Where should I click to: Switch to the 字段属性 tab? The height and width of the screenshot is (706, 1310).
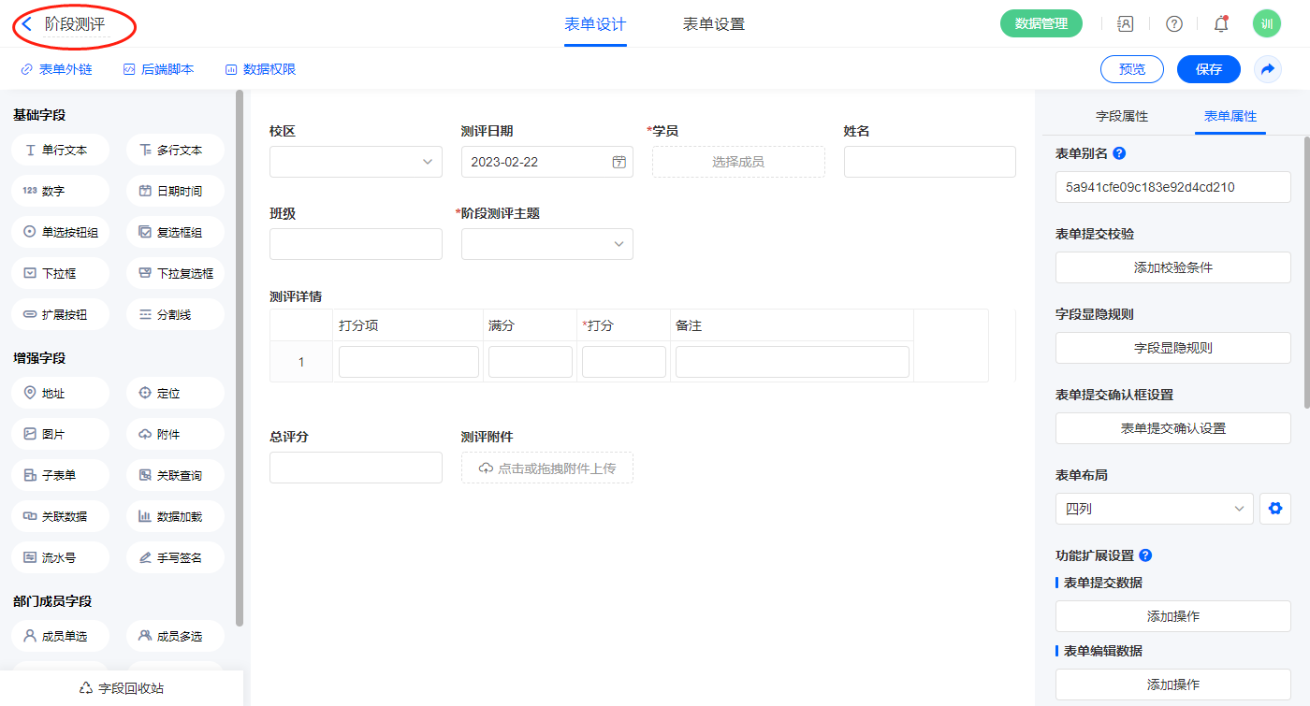1121,116
